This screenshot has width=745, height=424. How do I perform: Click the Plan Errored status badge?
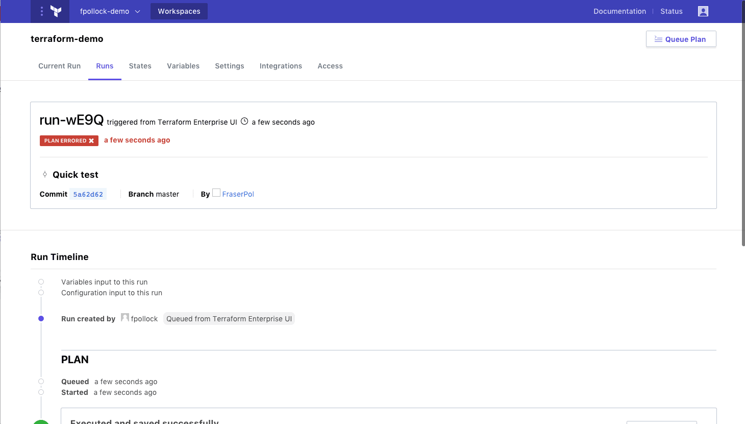(69, 140)
